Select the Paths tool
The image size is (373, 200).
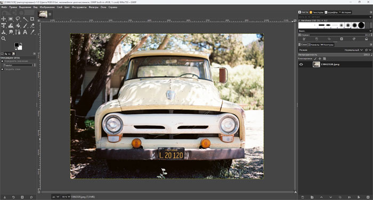(18, 32)
